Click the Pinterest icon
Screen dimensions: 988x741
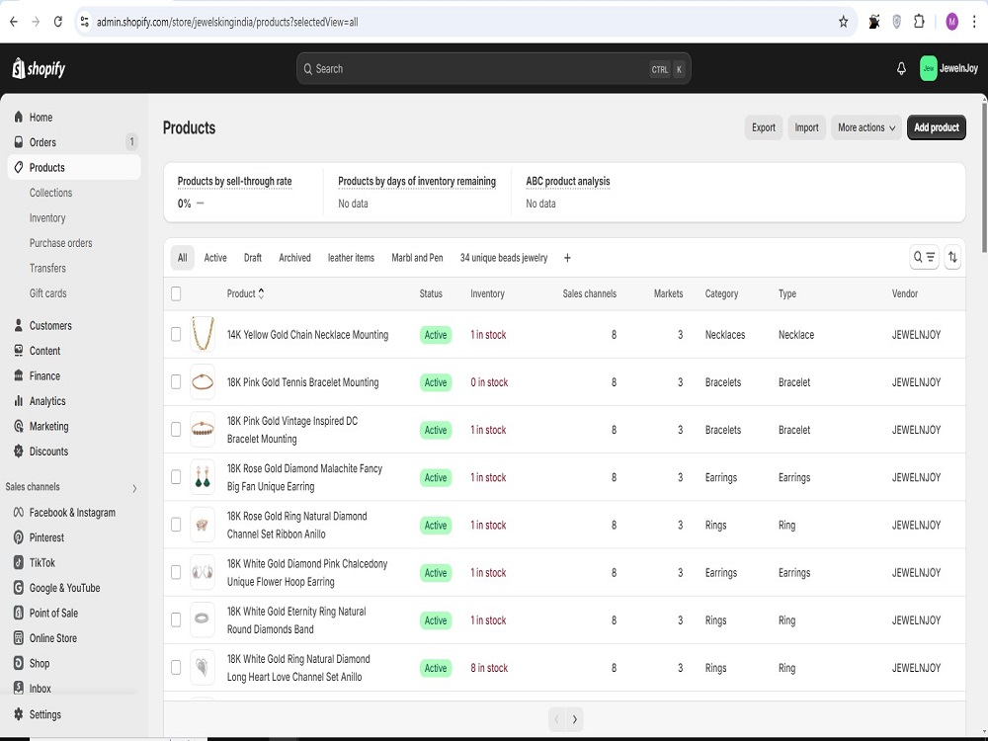(x=18, y=537)
